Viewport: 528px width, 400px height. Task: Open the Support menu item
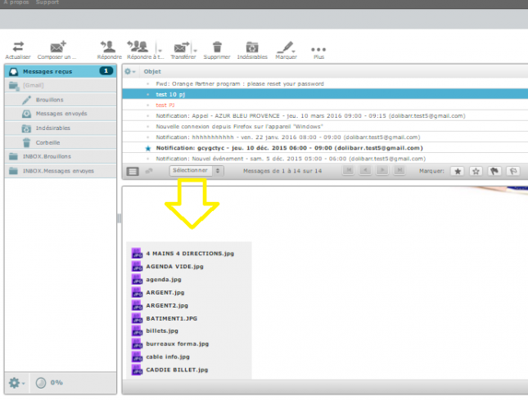pos(47,2)
